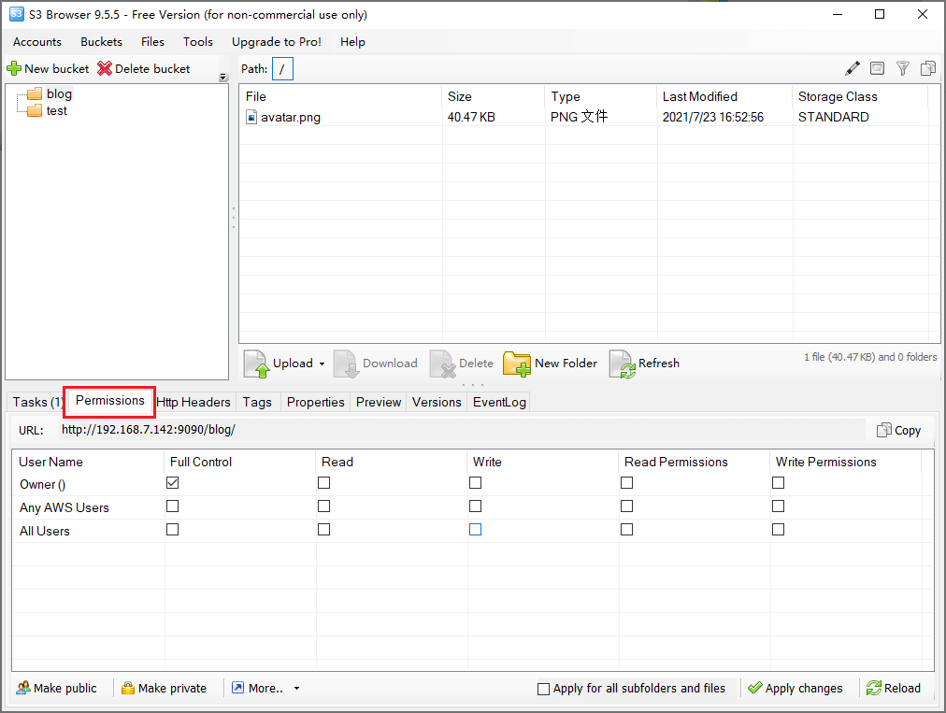
Task: Open Upgrade to Pro! menu
Action: (x=277, y=42)
